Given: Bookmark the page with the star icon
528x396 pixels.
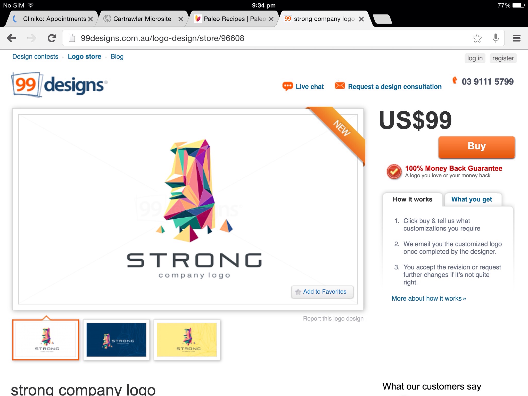Looking at the screenshot, I should [x=477, y=38].
